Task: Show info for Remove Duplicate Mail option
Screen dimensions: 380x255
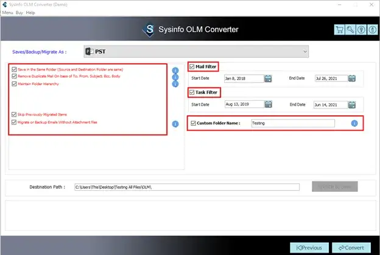Action: pos(175,77)
